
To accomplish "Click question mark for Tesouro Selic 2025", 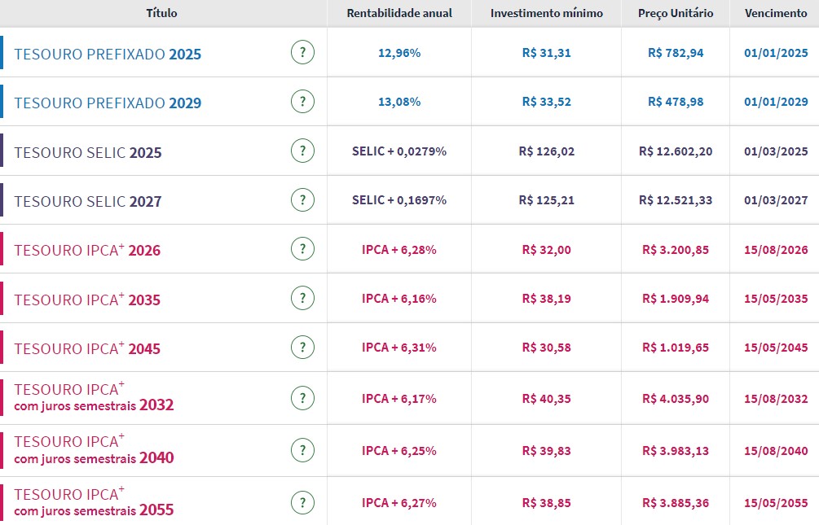I will coord(302,151).
